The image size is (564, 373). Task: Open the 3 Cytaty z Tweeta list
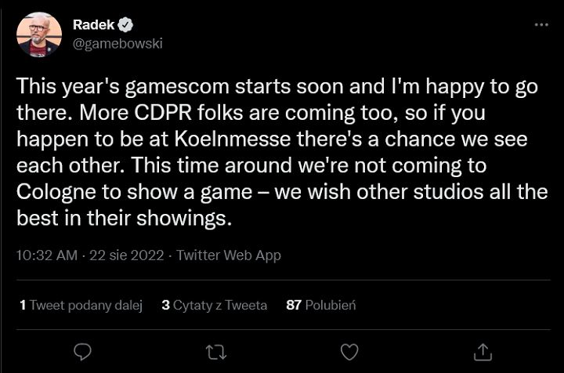tap(214, 305)
